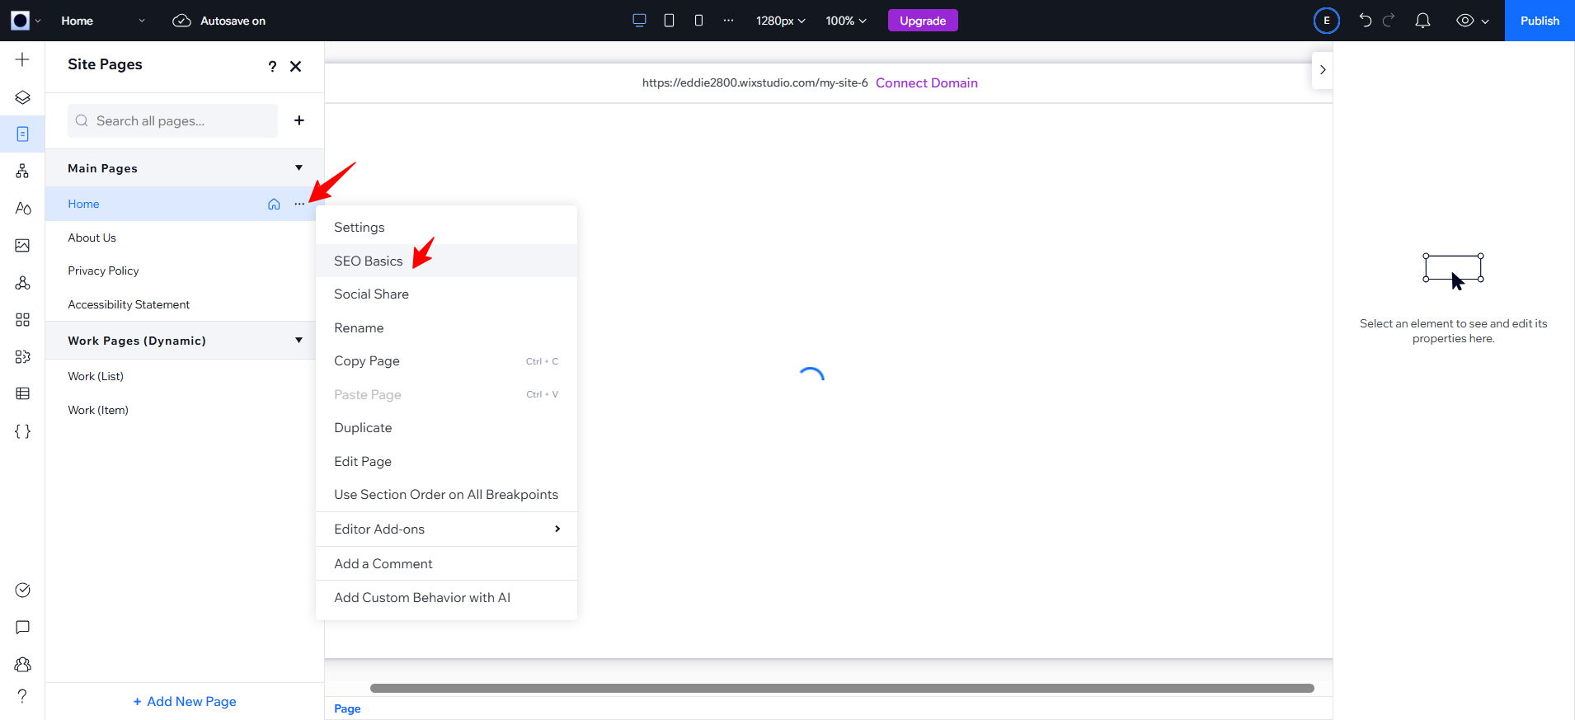Choose Rename from the context menu
This screenshot has height=720, width=1575.
click(x=446, y=327)
